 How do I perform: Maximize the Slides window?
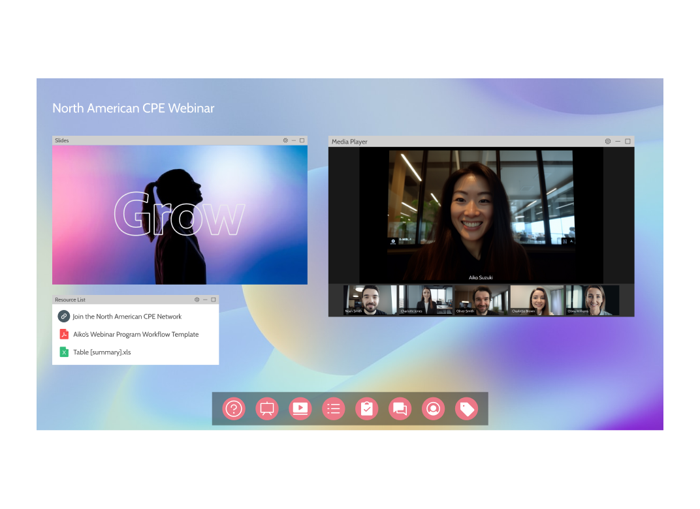pos(302,140)
